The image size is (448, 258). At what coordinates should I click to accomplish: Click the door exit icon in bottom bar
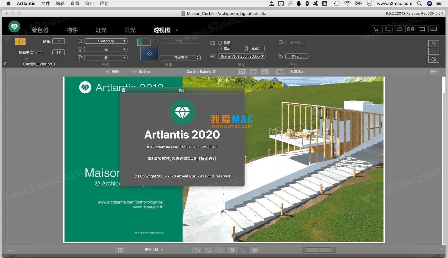pos(231,250)
